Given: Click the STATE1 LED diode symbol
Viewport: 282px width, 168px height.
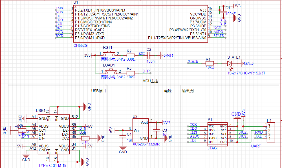Looking at the screenshot, I should (x=229, y=63).
